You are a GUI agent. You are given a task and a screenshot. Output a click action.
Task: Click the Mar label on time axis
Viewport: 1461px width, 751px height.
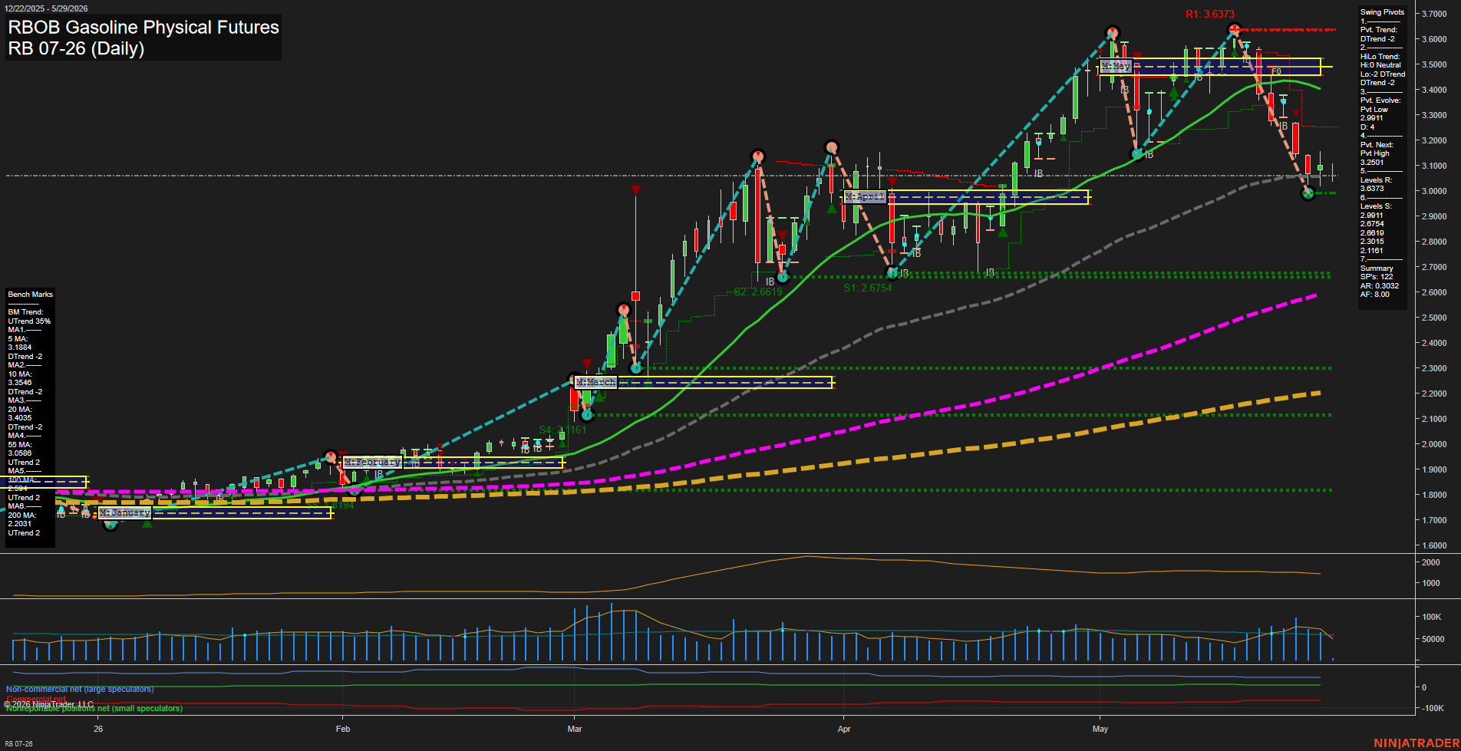click(x=575, y=729)
